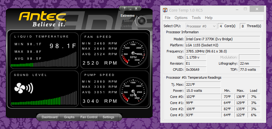Click the Core #1 temperature 99°F
Image resolution: width=272 pixels, height=129 pixels.
[x=203, y=103]
